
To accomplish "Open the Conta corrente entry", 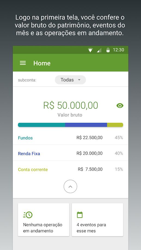I will 70,169.
